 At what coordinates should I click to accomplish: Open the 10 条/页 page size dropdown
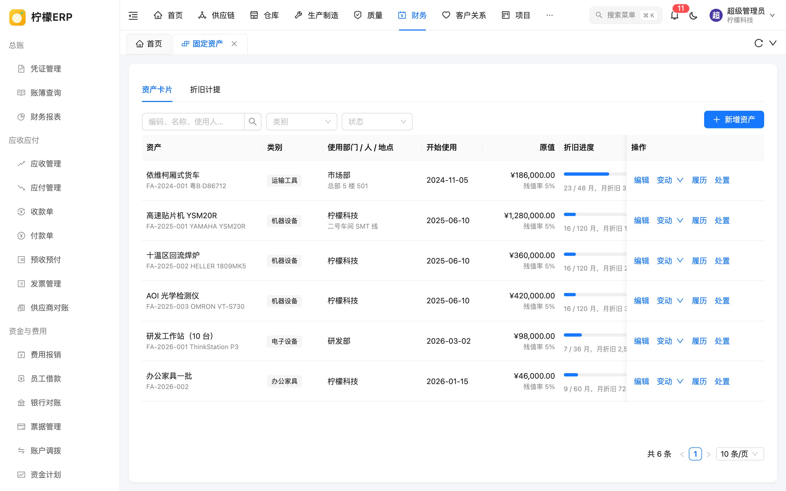pyautogui.click(x=740, y=454)
